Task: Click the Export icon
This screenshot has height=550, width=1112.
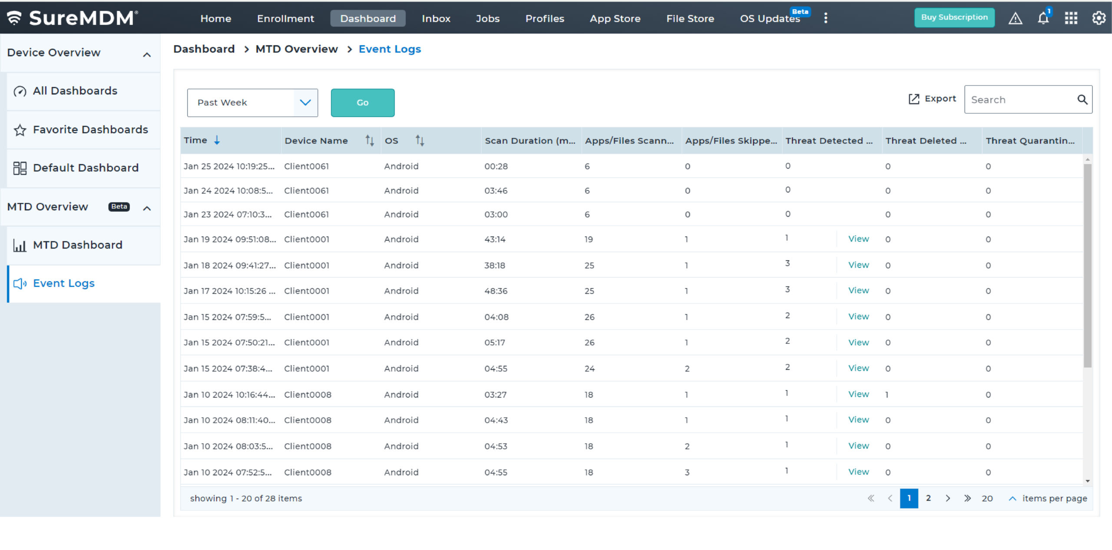Action: pos(914,99)
